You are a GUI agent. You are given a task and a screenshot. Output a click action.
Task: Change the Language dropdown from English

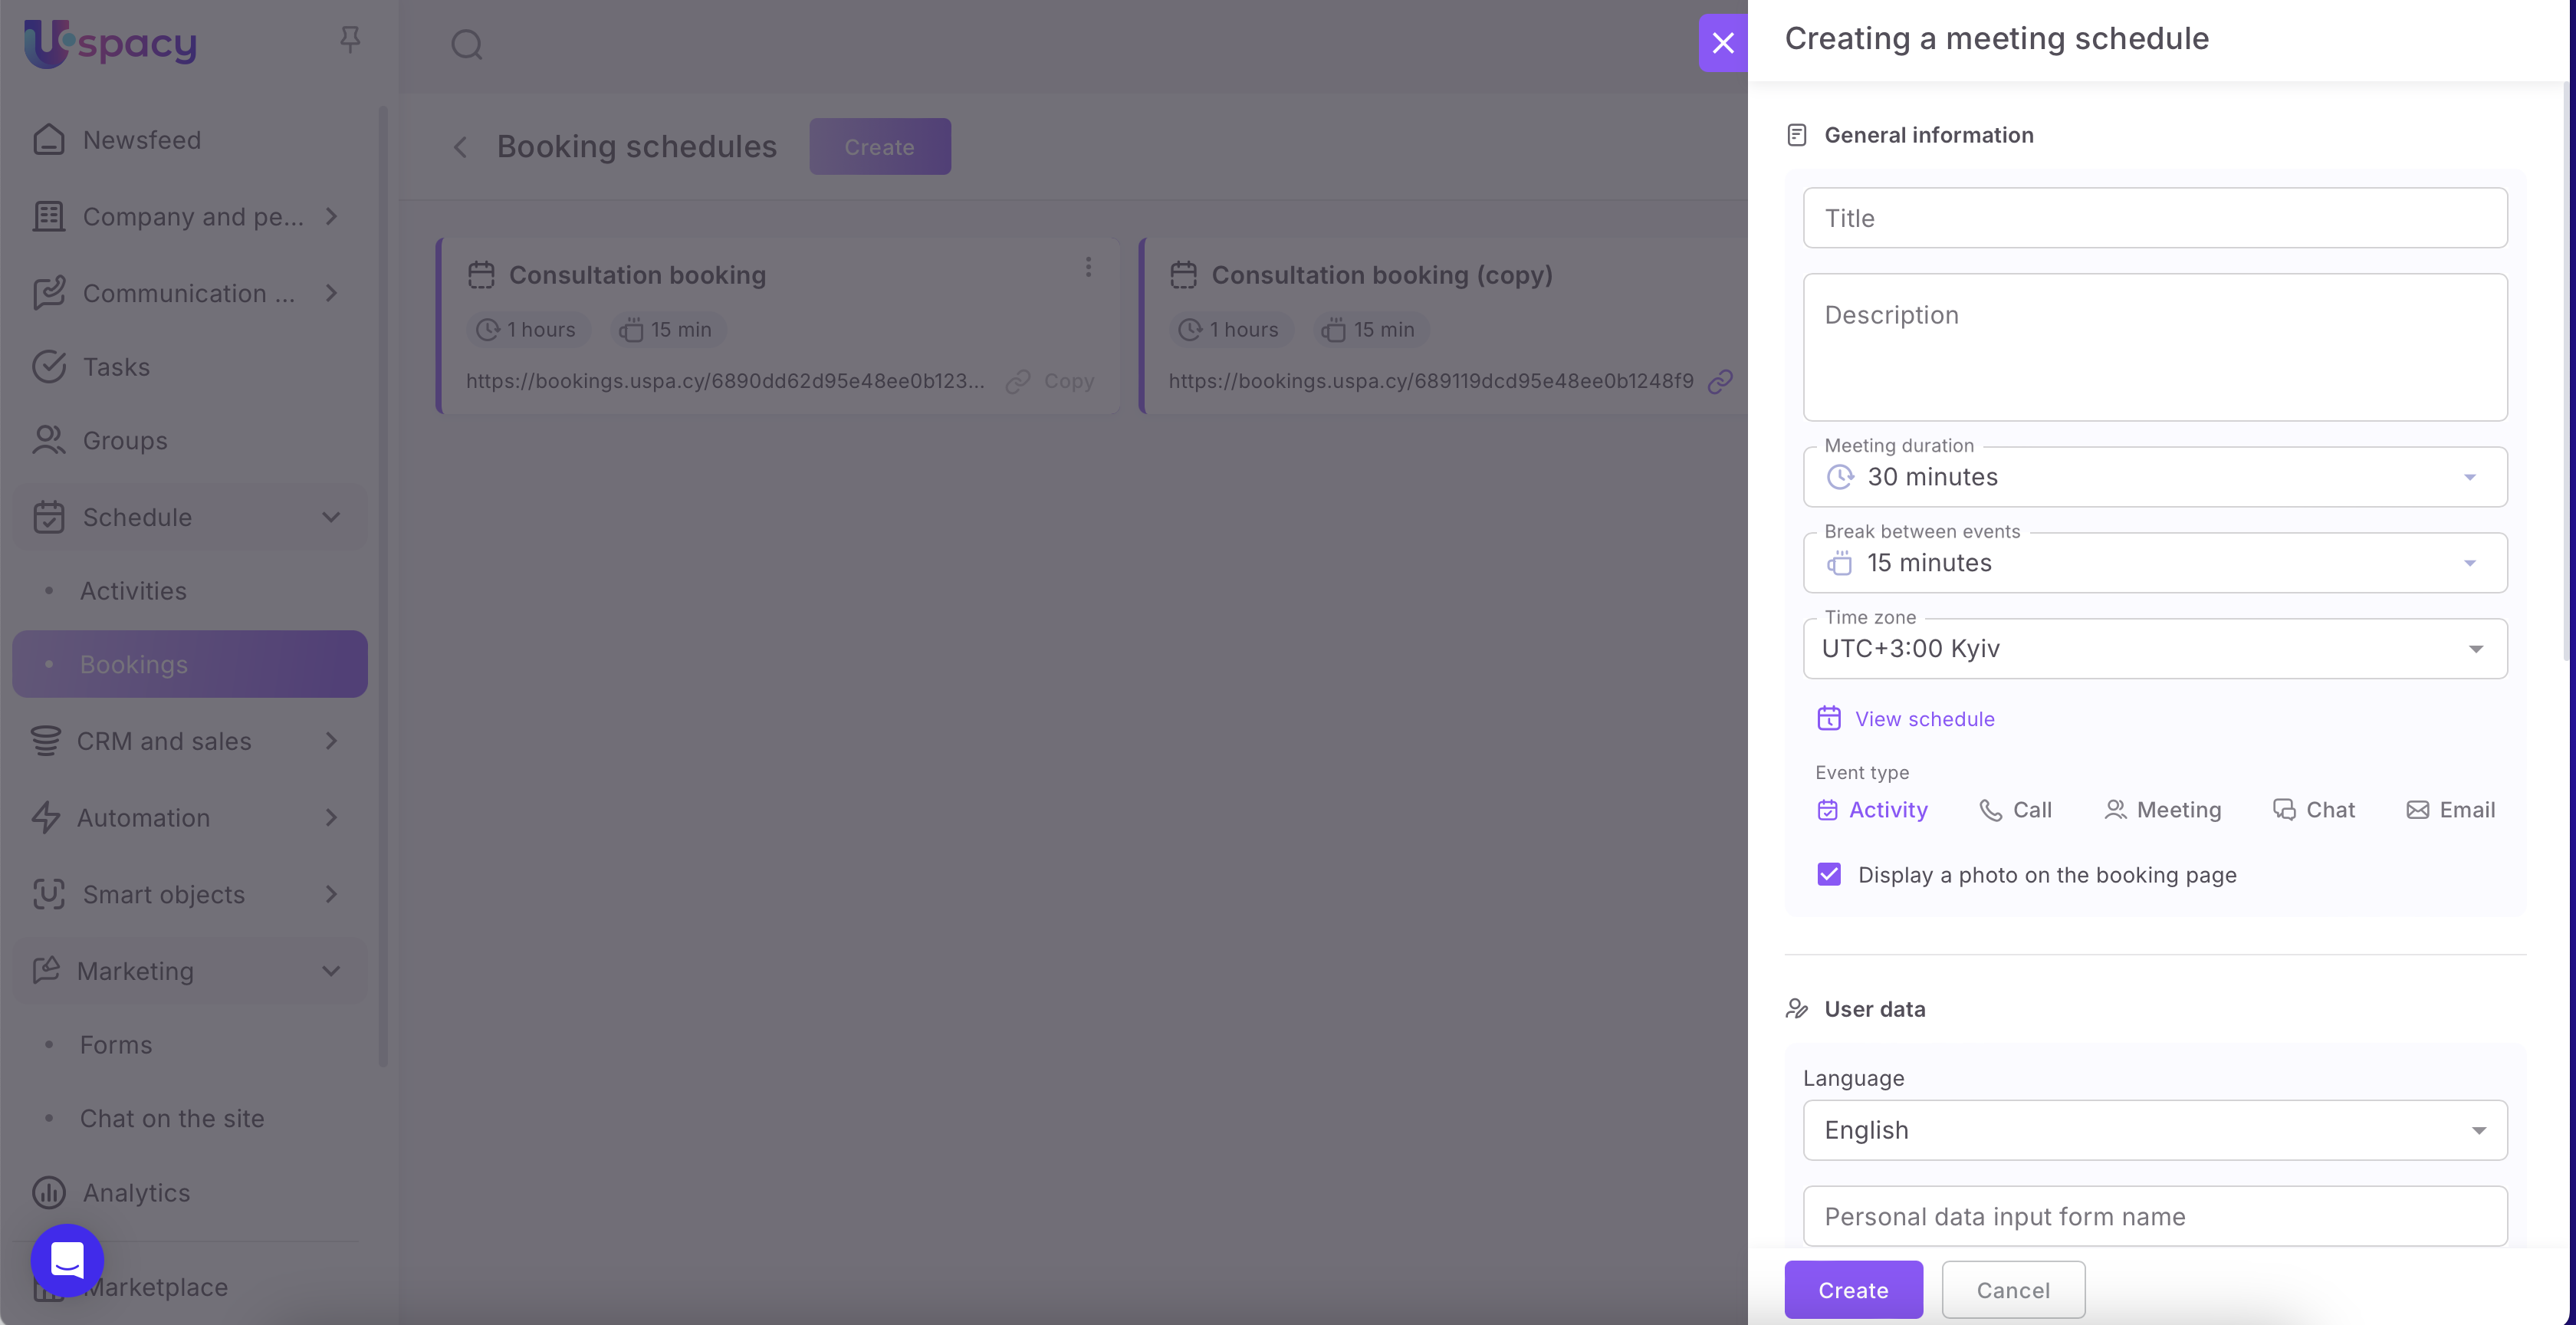[2154, 1130]
